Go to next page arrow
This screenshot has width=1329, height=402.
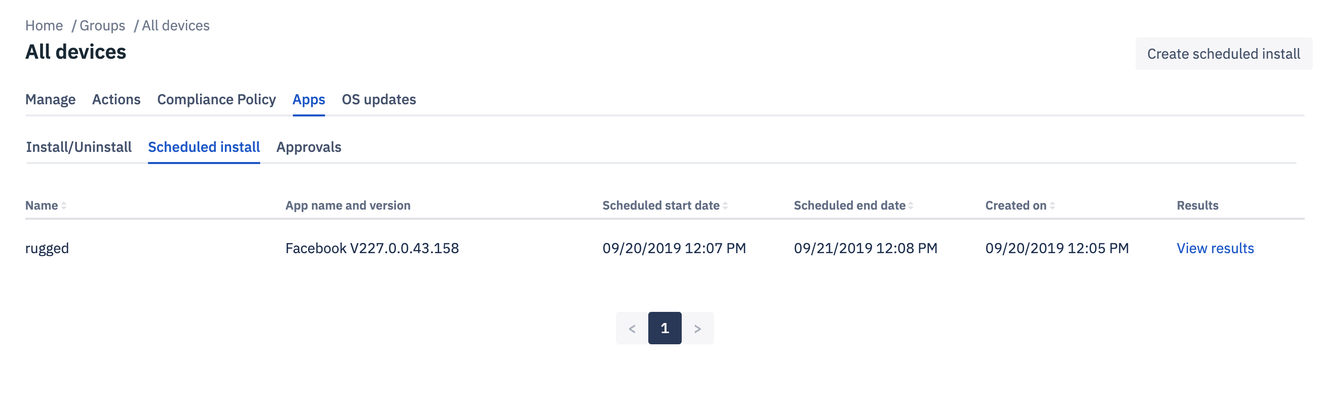(697, 328)
